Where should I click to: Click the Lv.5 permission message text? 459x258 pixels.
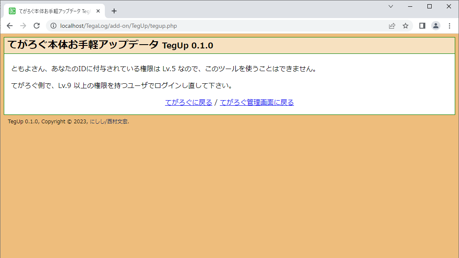(x=164, y=69)
